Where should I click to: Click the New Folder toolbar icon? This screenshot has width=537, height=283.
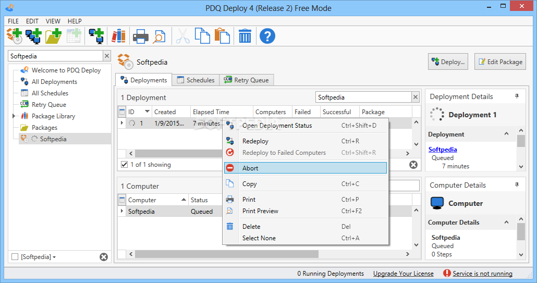[53, 36]
